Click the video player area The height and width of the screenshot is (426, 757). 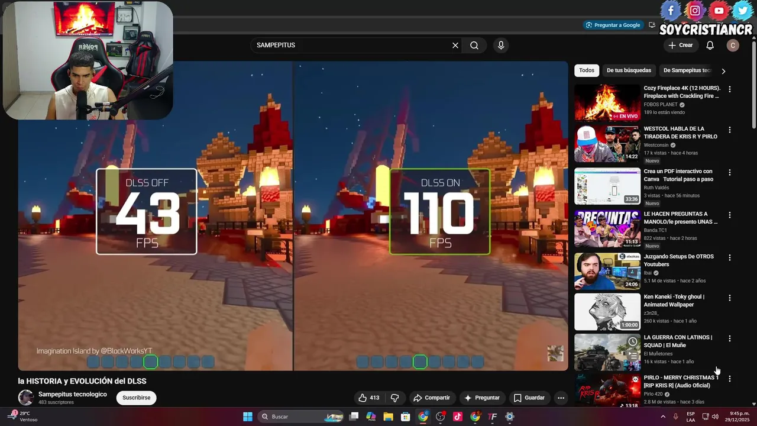point(293,216)
